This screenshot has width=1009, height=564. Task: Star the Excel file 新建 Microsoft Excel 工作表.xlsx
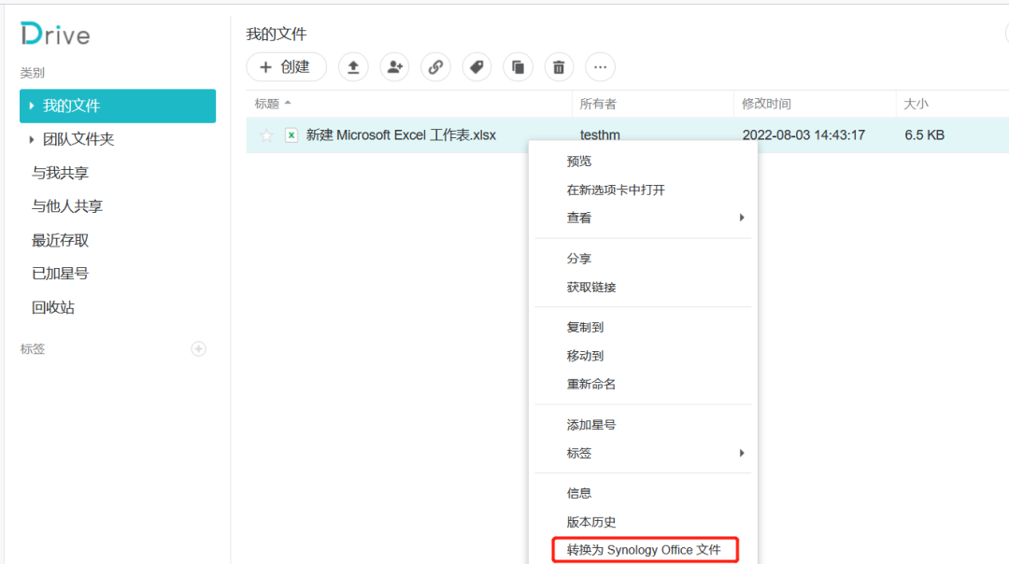266,134
